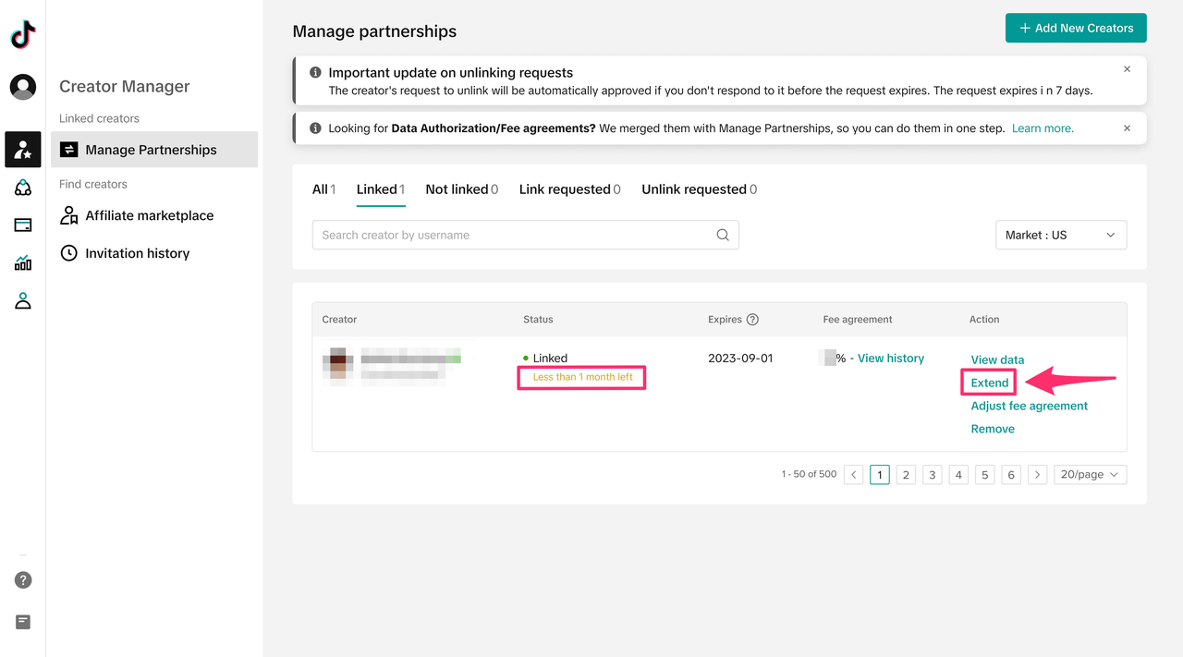Open the Market : US dropdown
Viewport: 1183px width, 657px height.
pyautogui.click(x=1060, y=235)
